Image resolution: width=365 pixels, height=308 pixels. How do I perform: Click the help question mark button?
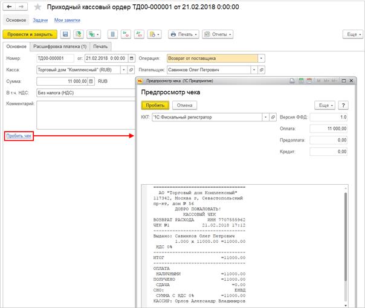point(343,105)
